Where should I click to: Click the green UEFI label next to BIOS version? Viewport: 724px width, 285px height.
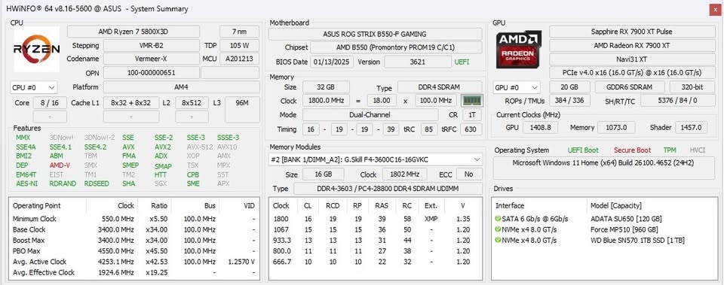462,62
